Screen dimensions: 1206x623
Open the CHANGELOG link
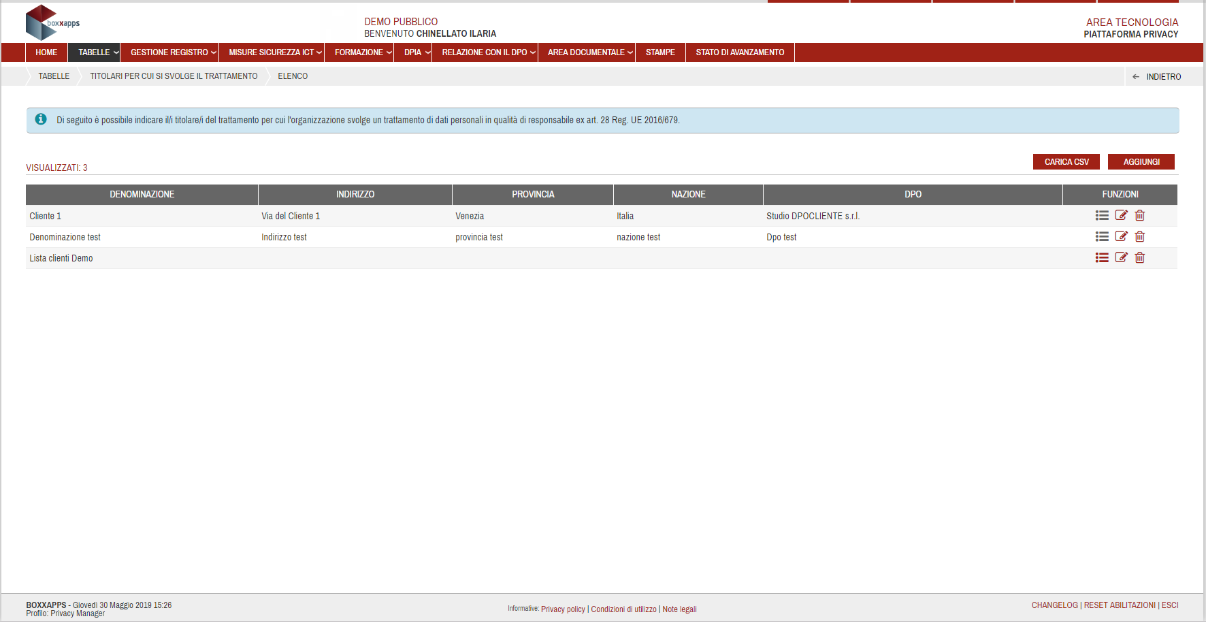1054,605
